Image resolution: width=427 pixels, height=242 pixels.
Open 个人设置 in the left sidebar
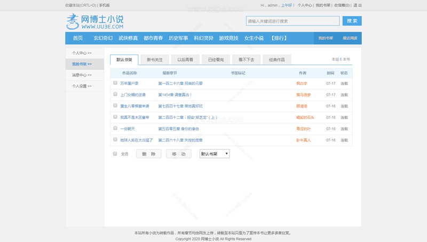pos(82,86)
